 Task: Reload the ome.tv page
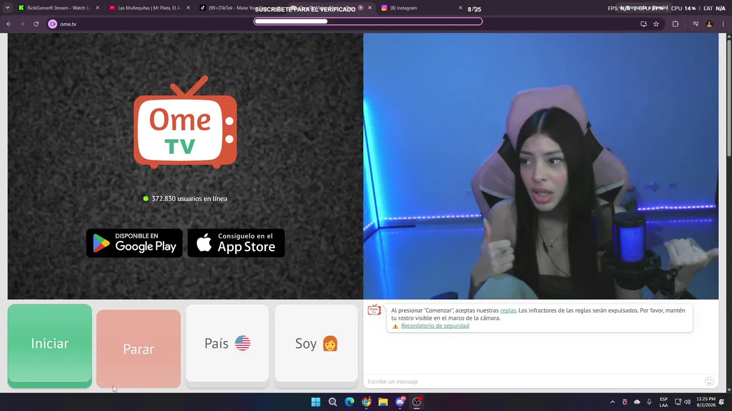point(36,24)
